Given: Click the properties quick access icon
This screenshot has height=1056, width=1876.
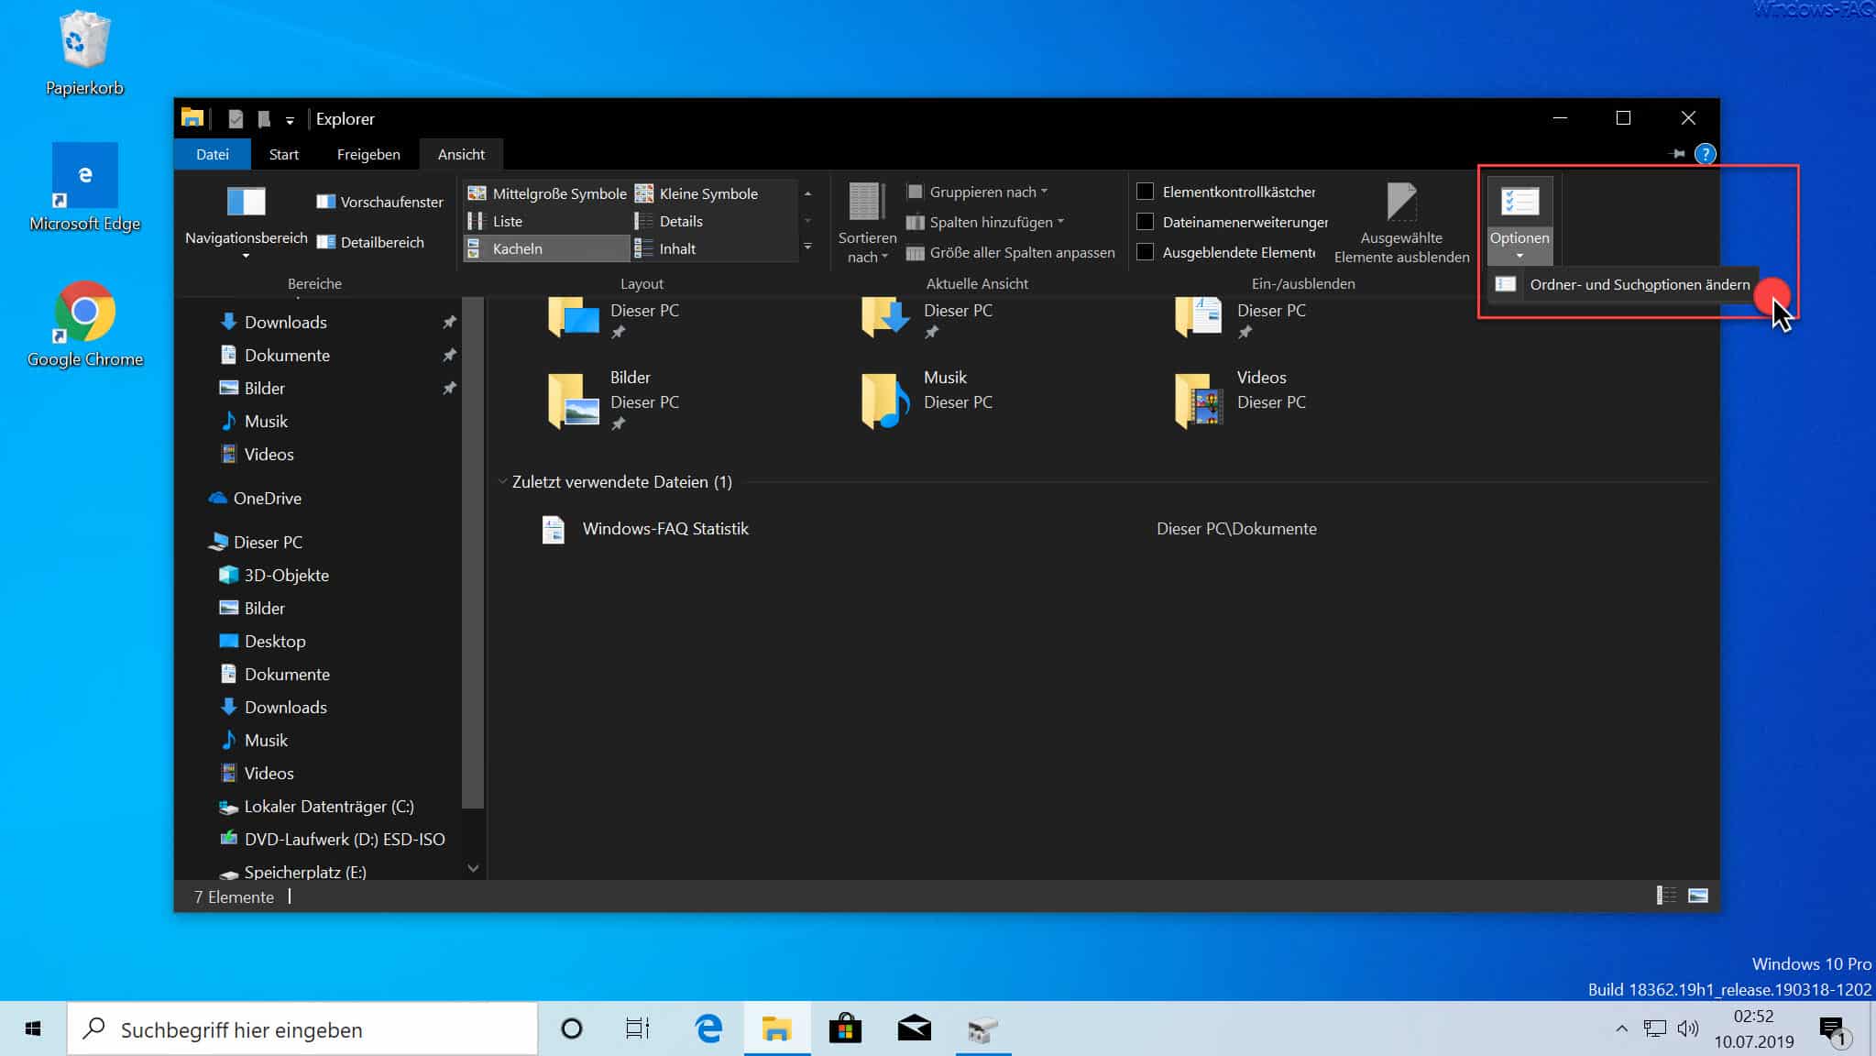Looking at the screenshot, I should click(236, 118).
